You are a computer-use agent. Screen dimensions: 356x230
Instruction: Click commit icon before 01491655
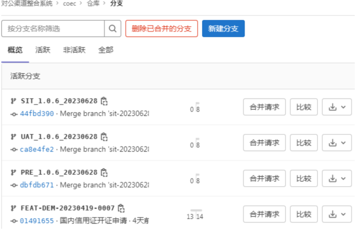(14, 221)
